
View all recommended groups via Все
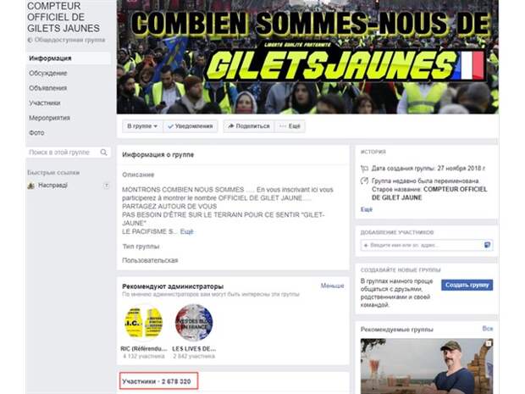[x=488, y=329]
